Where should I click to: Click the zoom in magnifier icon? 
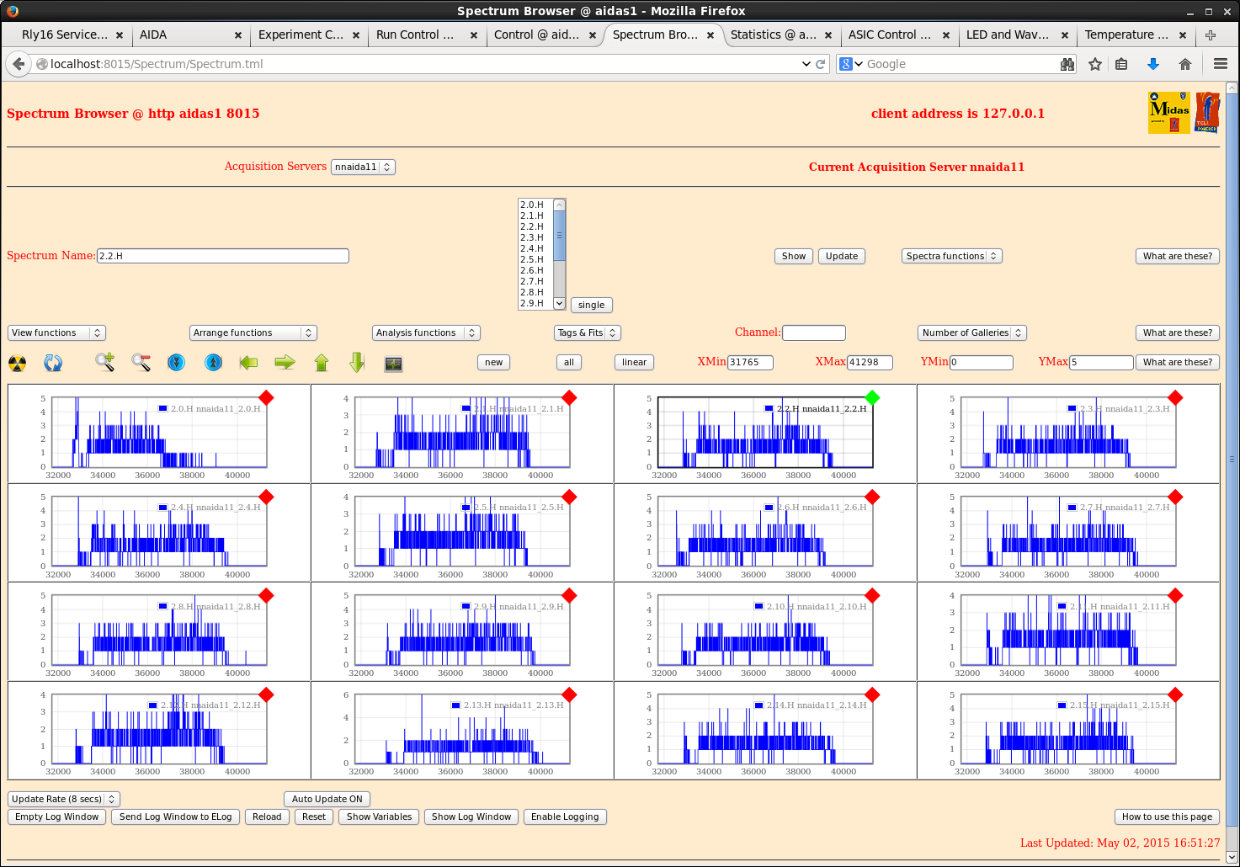coord(104,363)
